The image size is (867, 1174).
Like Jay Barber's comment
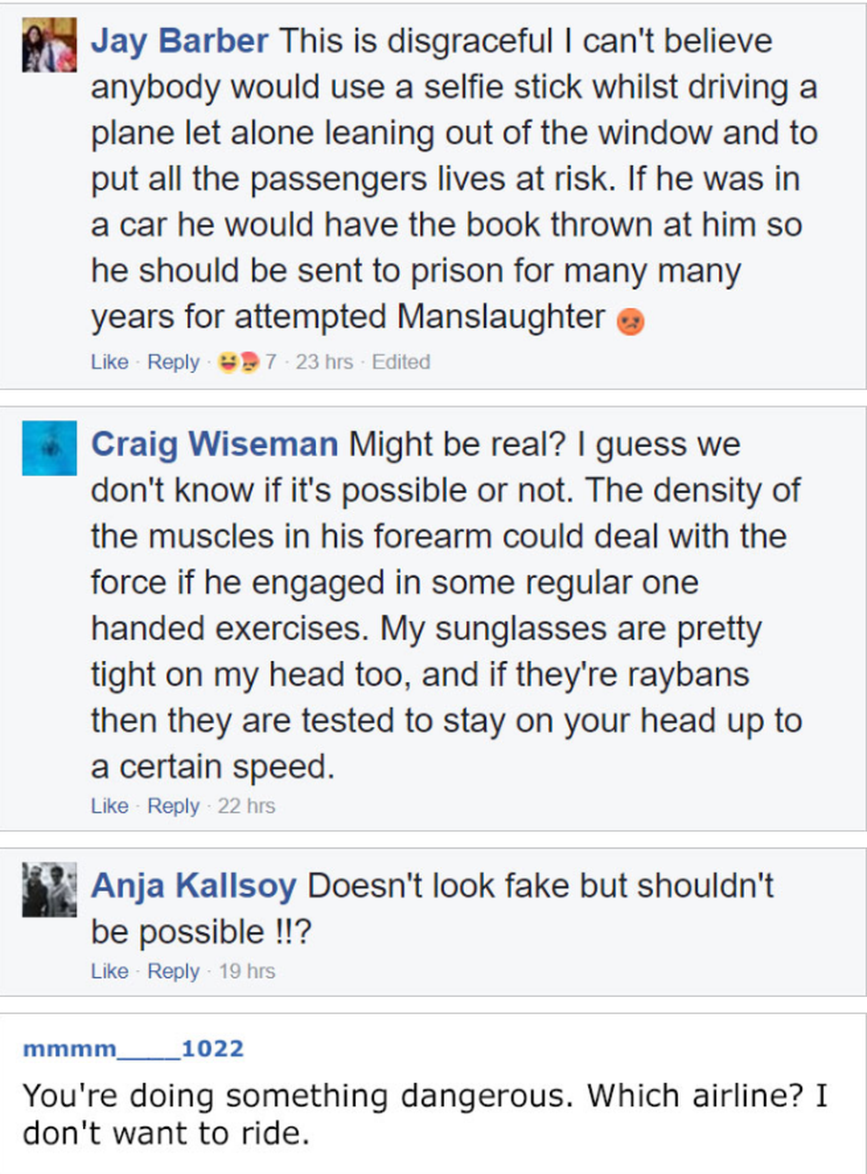click(109, 362)
